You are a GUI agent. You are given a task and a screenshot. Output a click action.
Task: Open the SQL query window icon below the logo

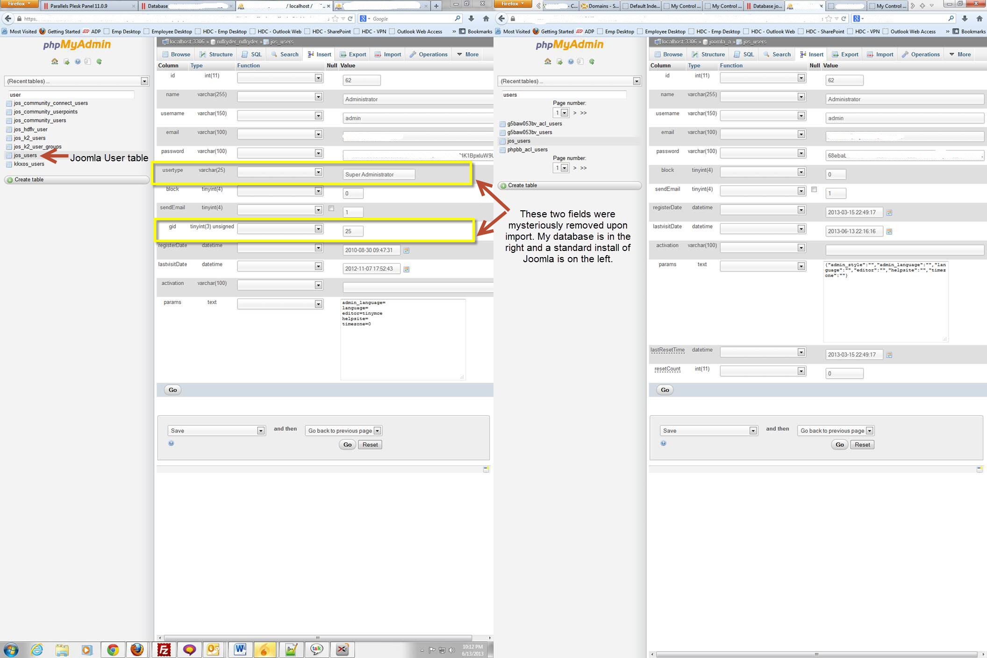tap(66, 61)
